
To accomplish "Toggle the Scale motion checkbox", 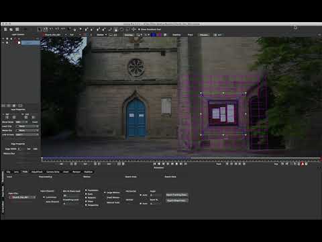I will point(86,194).
